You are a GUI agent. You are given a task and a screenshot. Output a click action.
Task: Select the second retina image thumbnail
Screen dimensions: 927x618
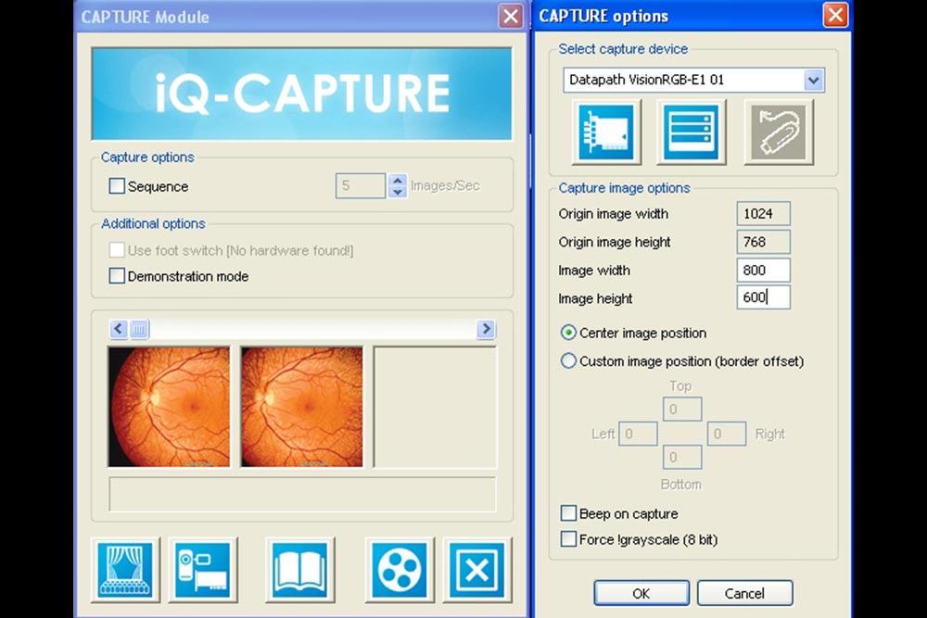(302, 407)
